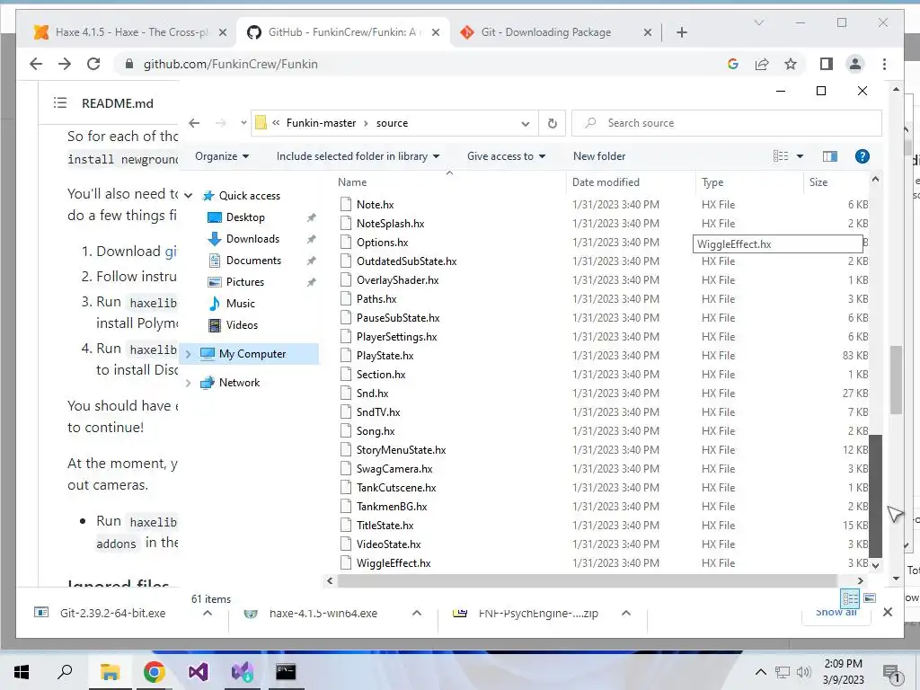Click Search source input field
This screenshot has height=690, width=920.
tap(726, 123)
